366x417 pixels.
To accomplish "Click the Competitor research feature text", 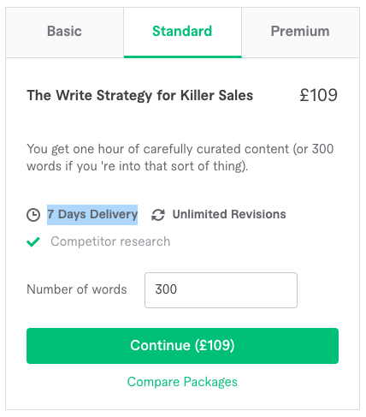I will [110, 241].
